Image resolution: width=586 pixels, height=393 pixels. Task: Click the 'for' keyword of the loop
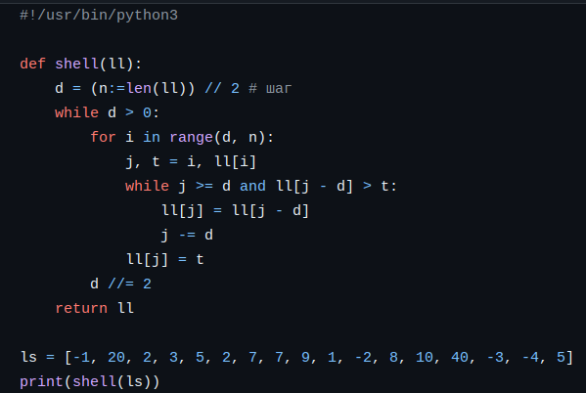(x=103, y=137)
